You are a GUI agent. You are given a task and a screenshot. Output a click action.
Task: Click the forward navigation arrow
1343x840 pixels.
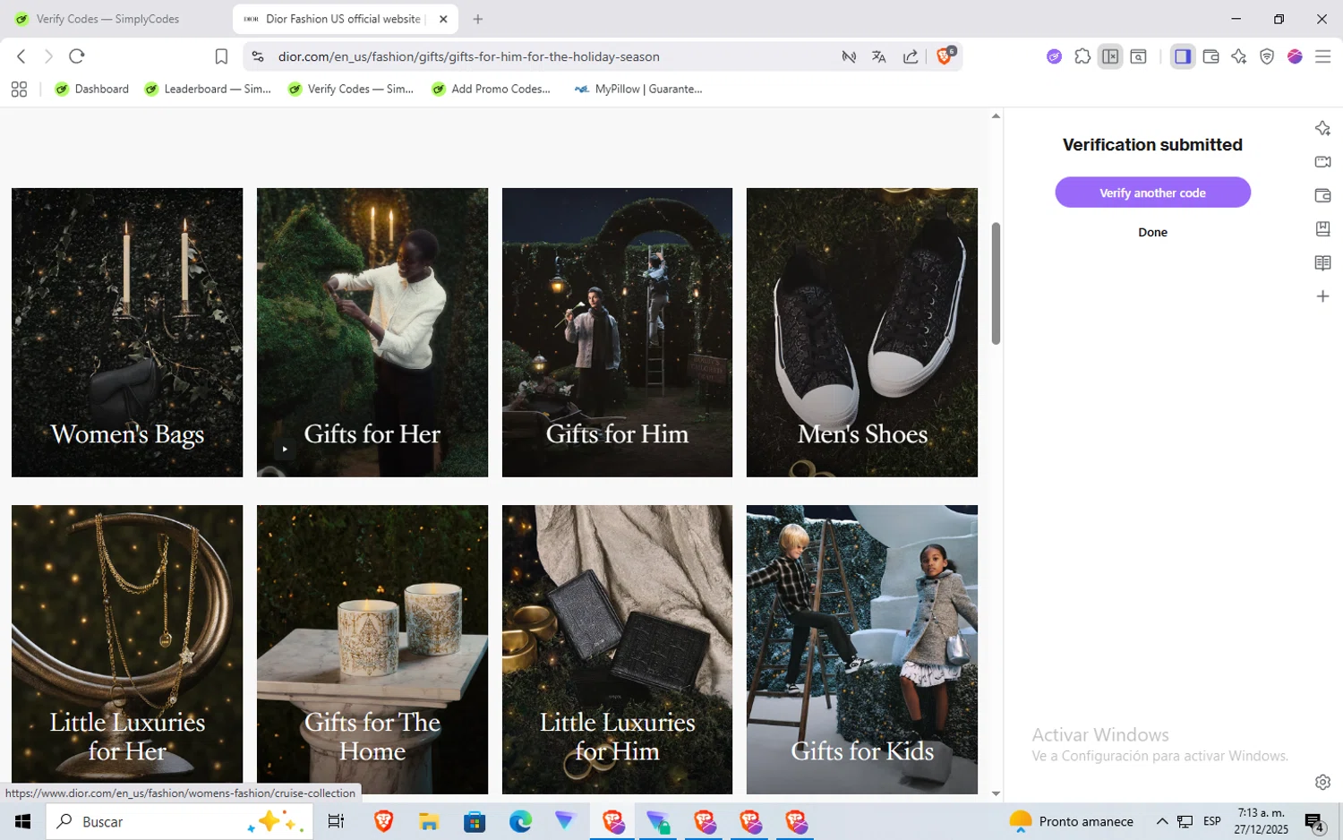[48, 56]
